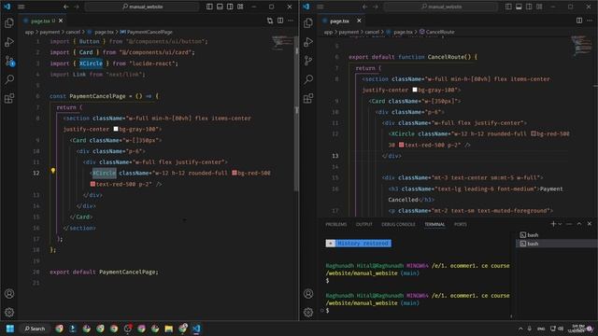Go forward in left window navigation

[x=77, y=7]
